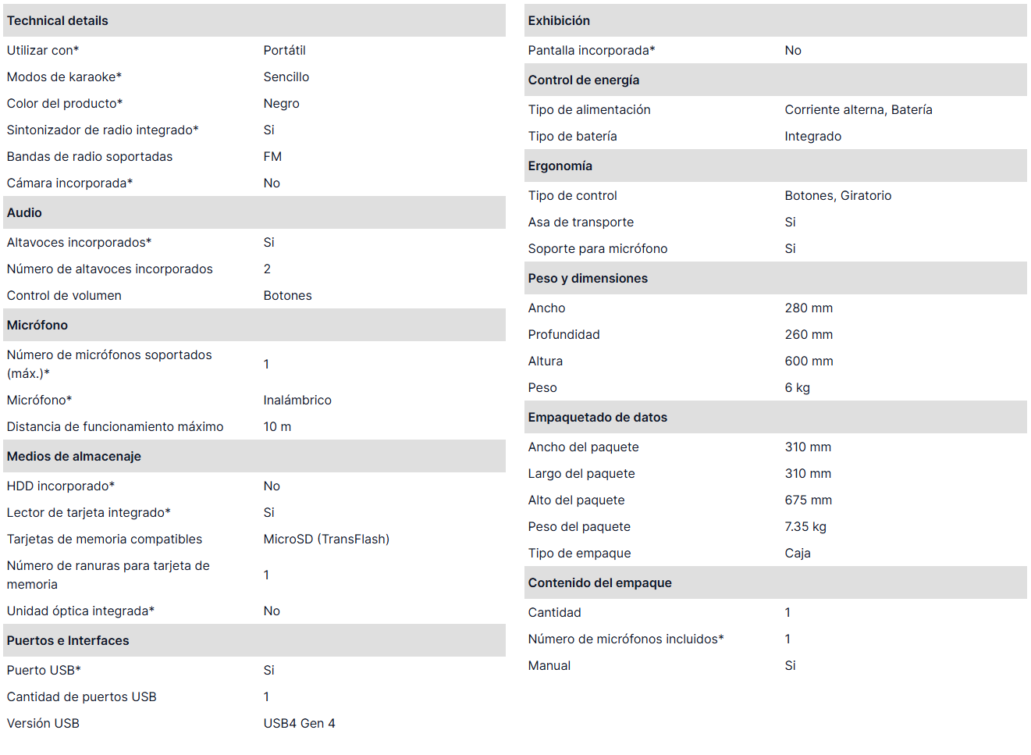Select the Botones, Giratorio value

(x=838, y=196)
